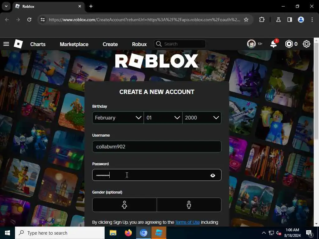Open the Windows notification center
The image size is (319, 239).
coord(309,233)
